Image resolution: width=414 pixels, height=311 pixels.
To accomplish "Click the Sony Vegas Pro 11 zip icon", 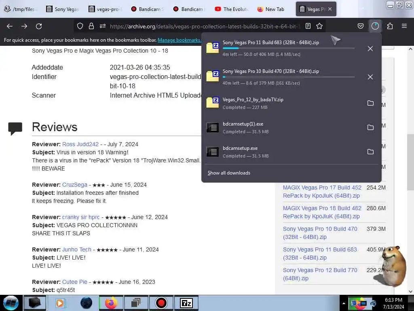I will 213,48.
